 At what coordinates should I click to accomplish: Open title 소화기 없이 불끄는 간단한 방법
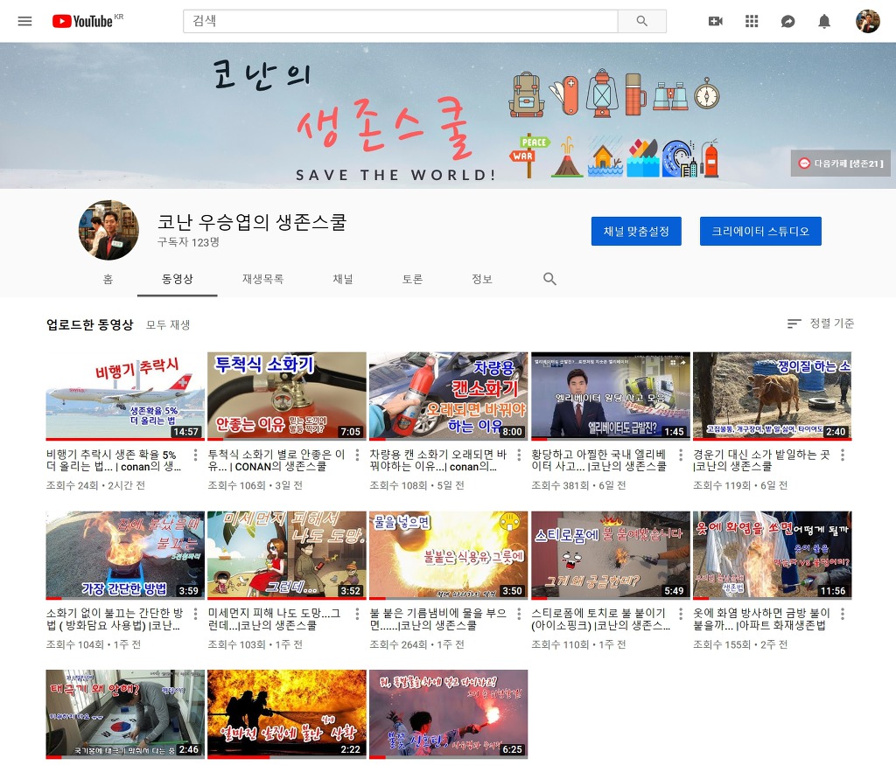click(115, 619)
